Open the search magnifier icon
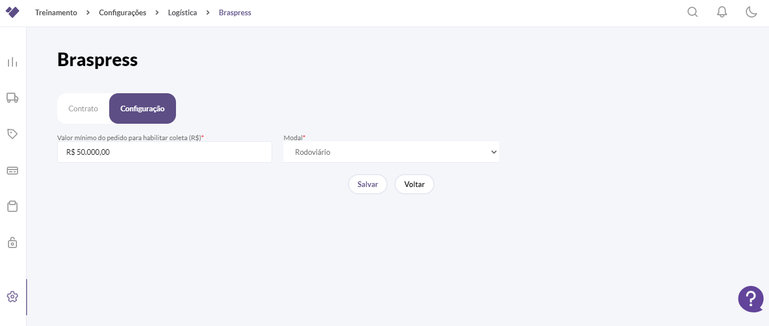 tap(693, 12)
